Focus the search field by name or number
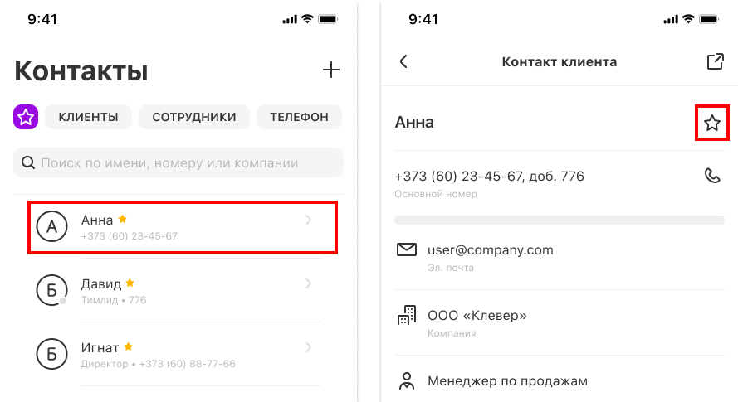738x402 pixels. coord(178,162)
